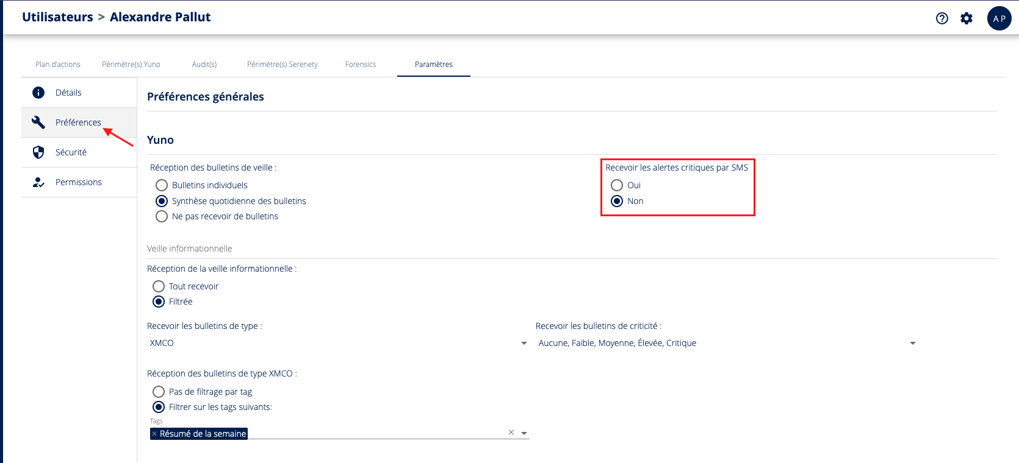Image resolution: width=1019 pixels, height=463 pixels.
Task: Clear all tags with the X icon
Action: point(511,433)
